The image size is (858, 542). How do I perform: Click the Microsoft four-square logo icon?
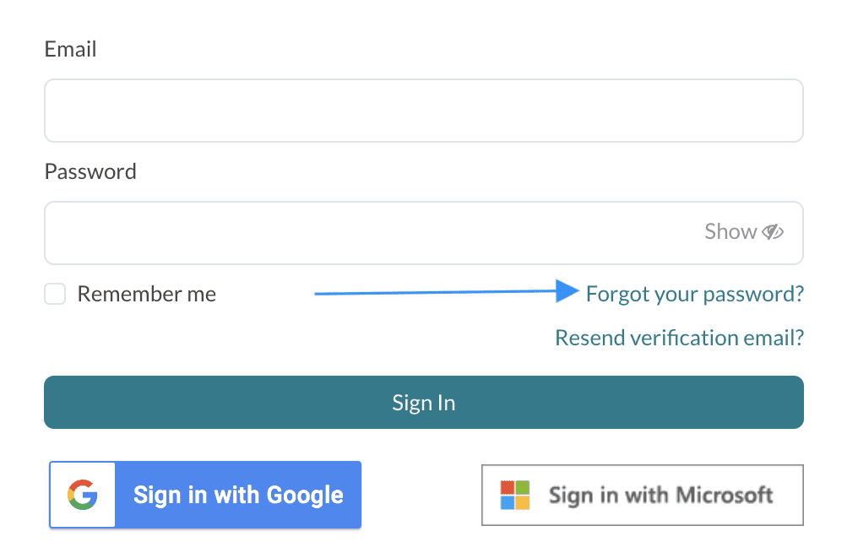pyautogui.click(x=515, y=496)
